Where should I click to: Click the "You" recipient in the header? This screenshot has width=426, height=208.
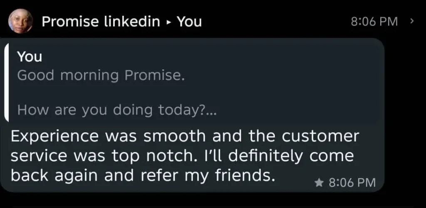coord(189,22)
